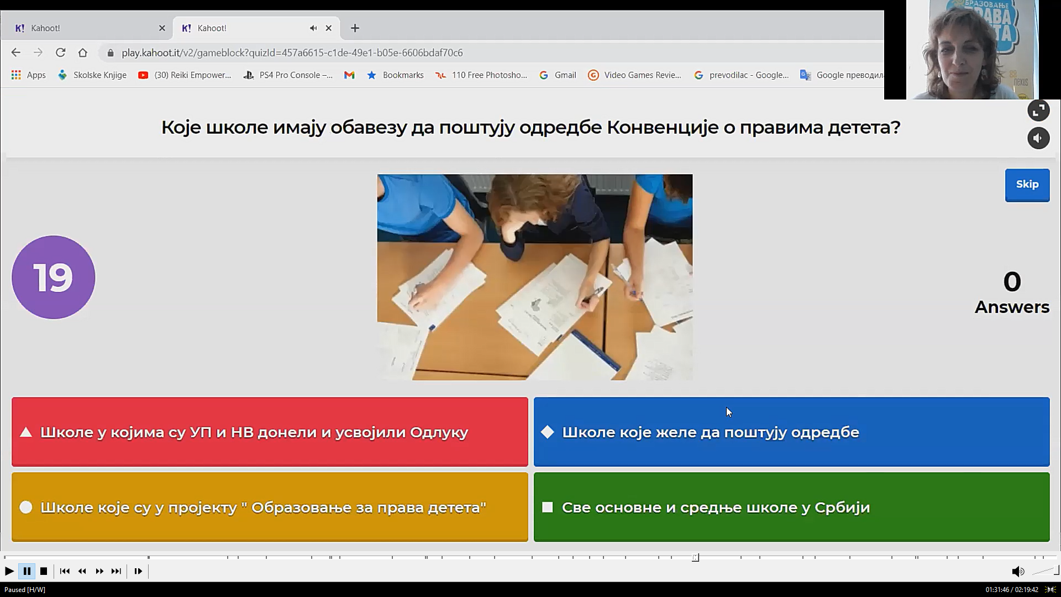Open the Gmail M icon bookmark

349,75
